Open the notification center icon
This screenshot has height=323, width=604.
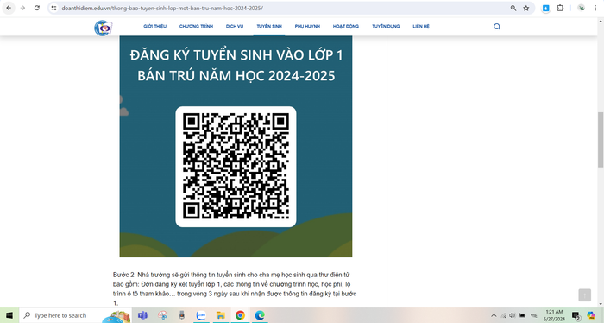tap(576, 316)
